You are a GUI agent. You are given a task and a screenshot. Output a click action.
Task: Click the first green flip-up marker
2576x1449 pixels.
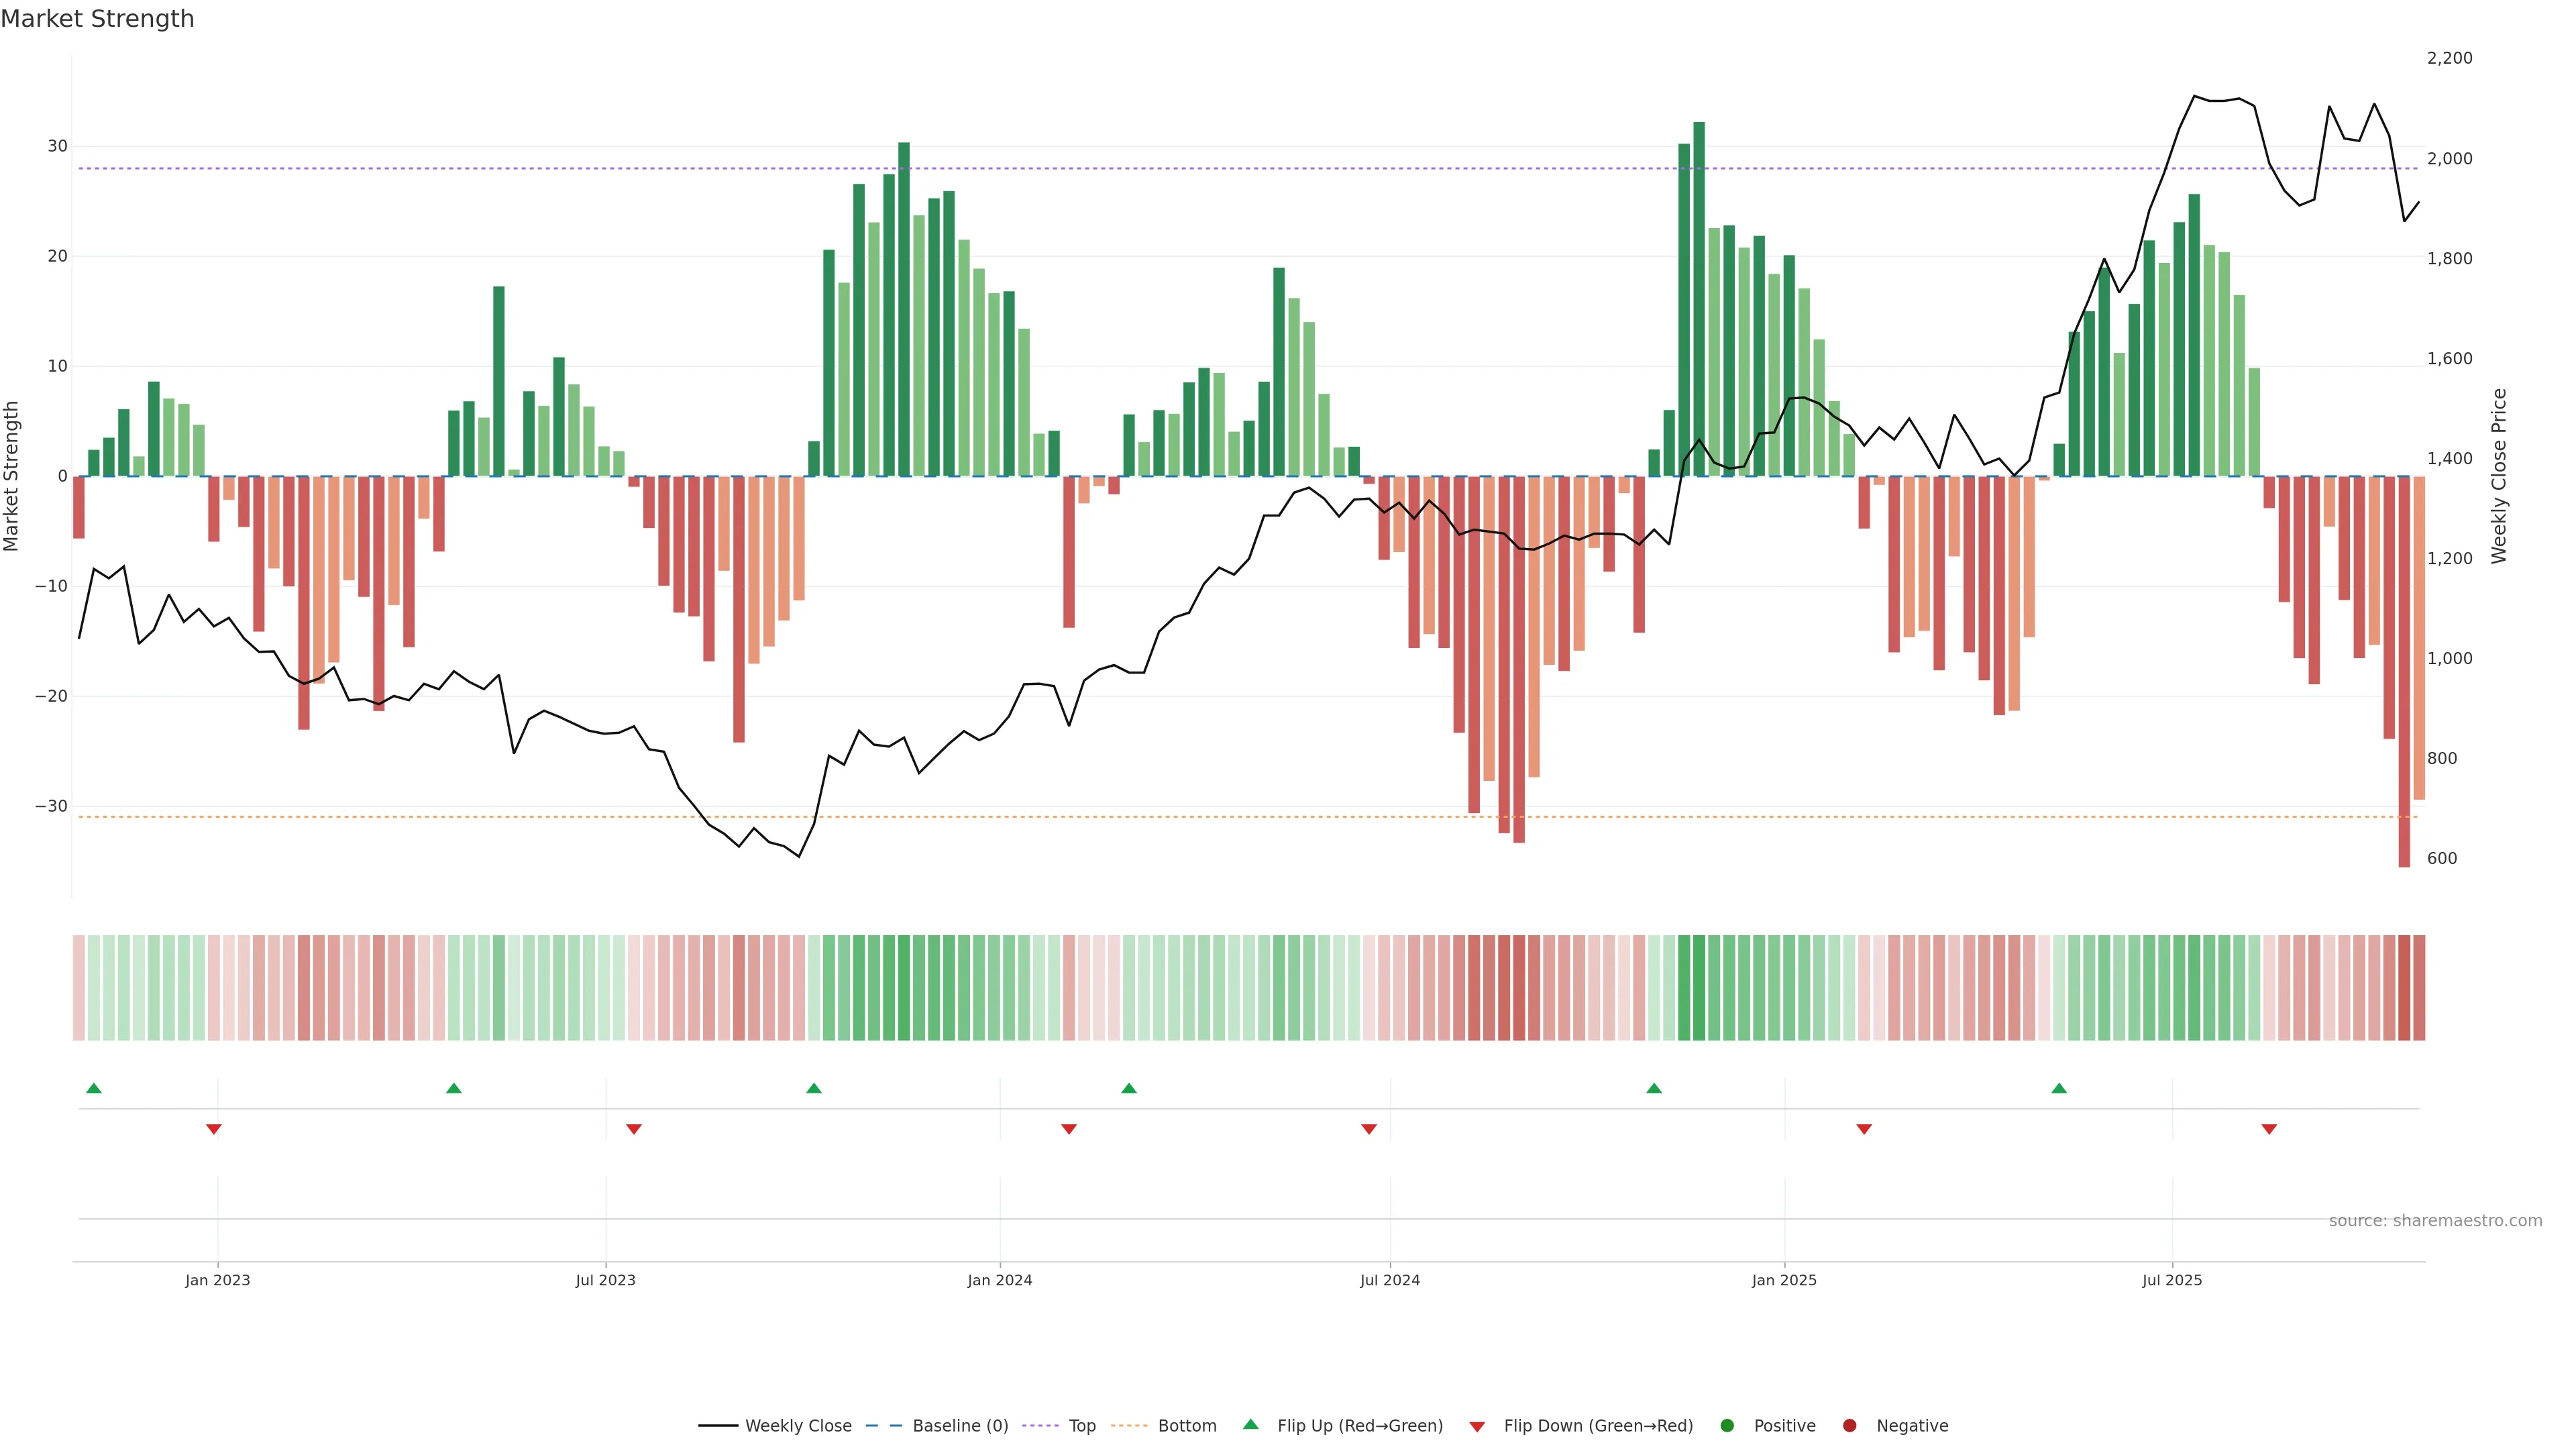tap(94, 1088)
